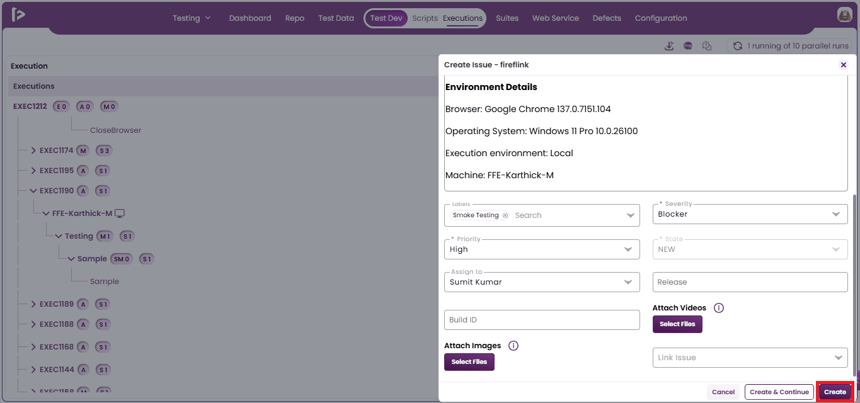Click Select Files under Attach Images
This screenshot has width=860, height=403.
point(469,362)
